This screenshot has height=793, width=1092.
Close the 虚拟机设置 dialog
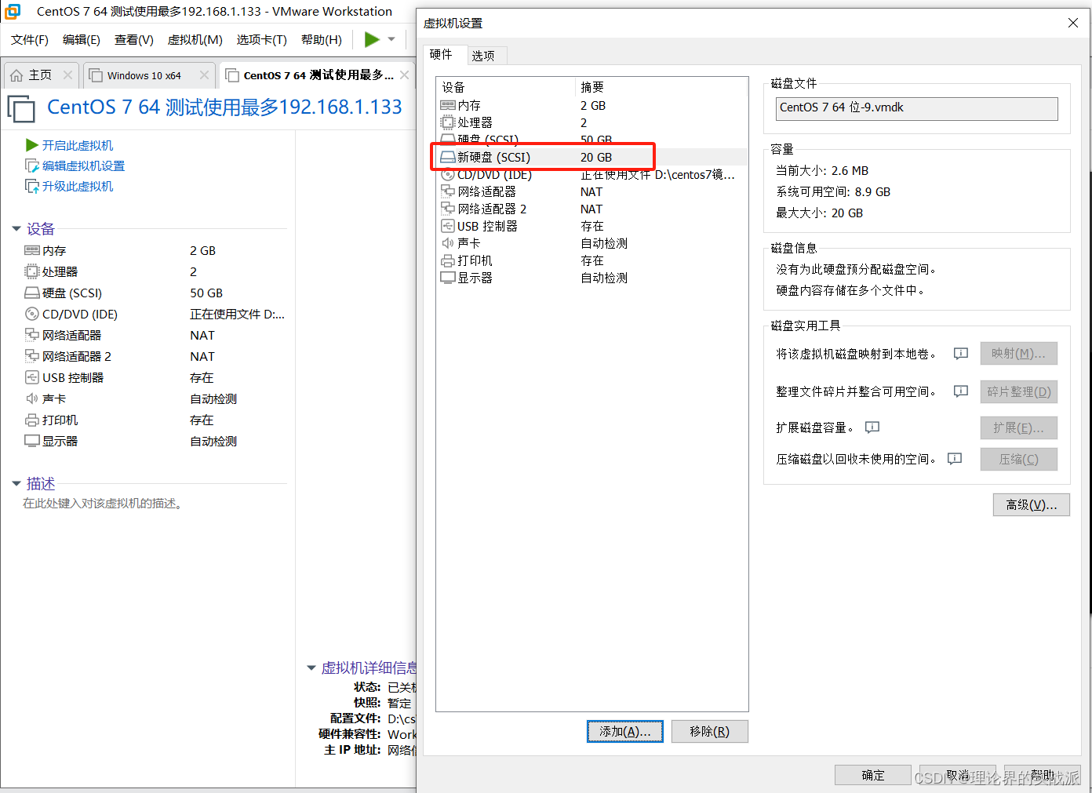tap(1073, 23)
